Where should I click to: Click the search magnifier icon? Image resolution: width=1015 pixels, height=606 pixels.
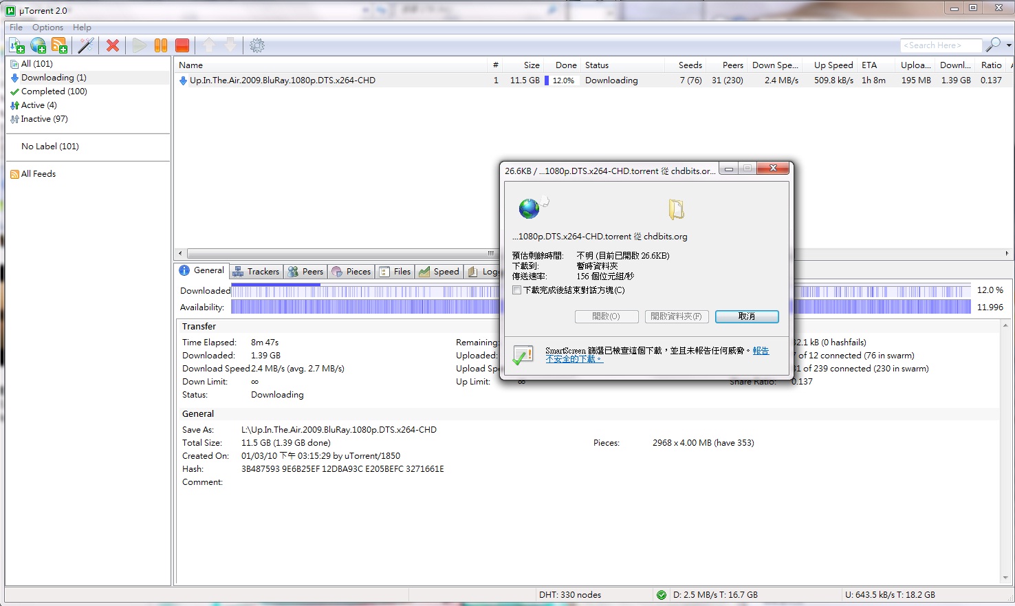[992, 45]
